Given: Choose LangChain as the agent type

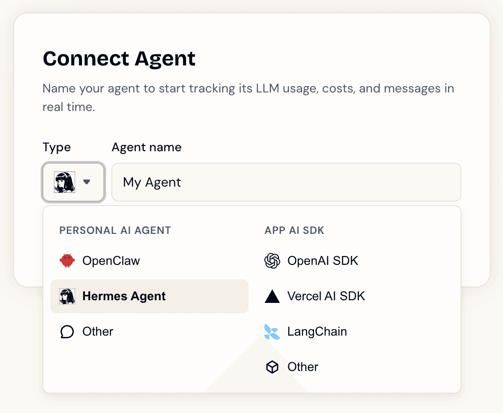Looking at the screenshot, I should tap(316, 332).
